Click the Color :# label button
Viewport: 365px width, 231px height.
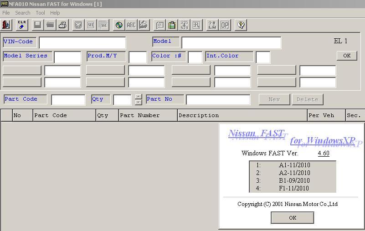click(169, 56)
